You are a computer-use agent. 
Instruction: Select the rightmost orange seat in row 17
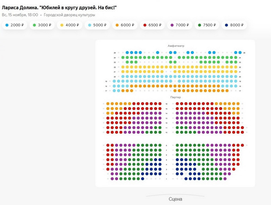click(227, 91)
